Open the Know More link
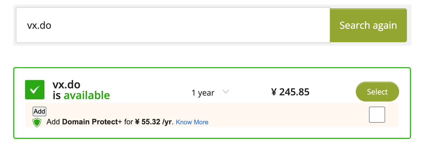 click(192, 122)
